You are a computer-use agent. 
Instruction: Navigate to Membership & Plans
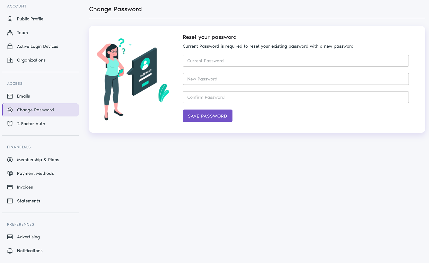(38, 159)
